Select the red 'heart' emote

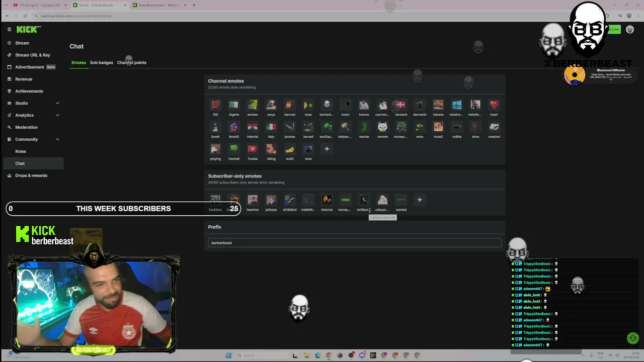click(494, 105)
